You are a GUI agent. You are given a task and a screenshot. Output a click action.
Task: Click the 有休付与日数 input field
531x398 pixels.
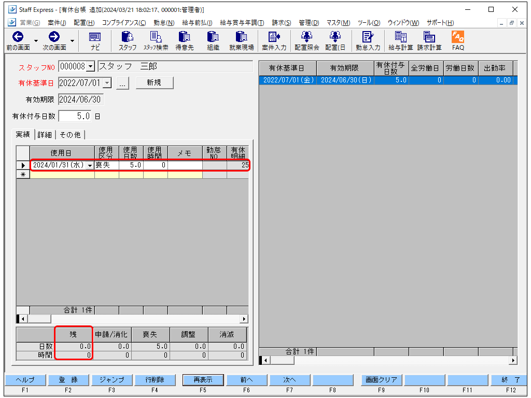pos(75,116)
